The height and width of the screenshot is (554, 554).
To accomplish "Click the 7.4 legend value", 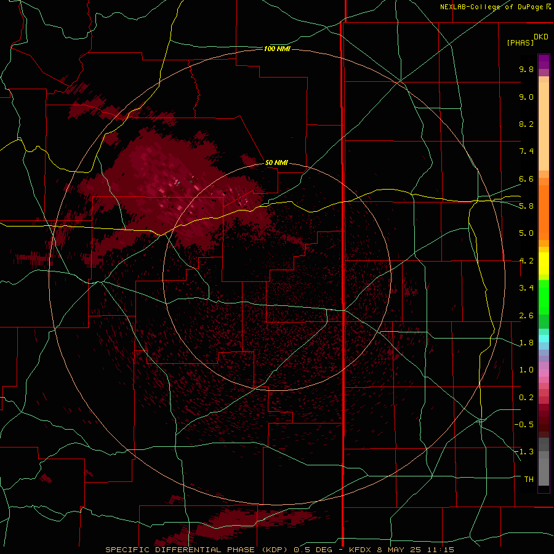I will click(x=526, y=151).
